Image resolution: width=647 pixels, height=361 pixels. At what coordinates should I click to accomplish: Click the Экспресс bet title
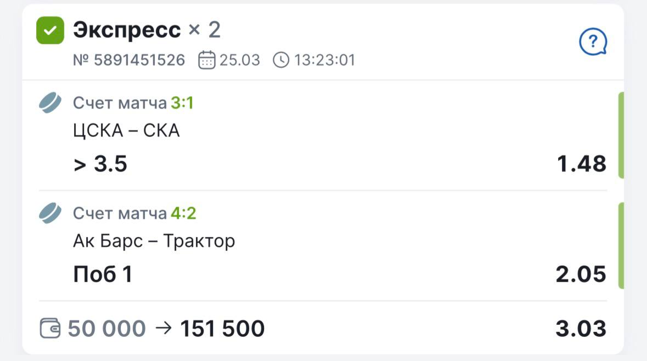point(127,30)
